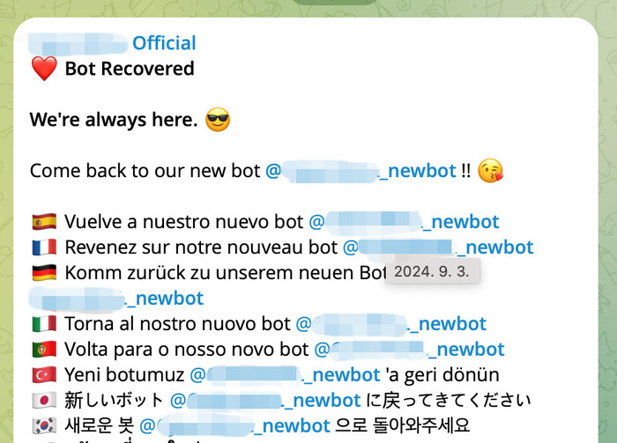Open the Official channel sender name
Viewport: 617px width, 443px height.
tap(112, 43)
